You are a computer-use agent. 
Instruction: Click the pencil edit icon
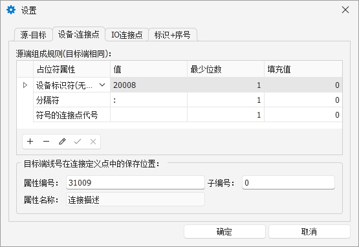pos(62,142)
